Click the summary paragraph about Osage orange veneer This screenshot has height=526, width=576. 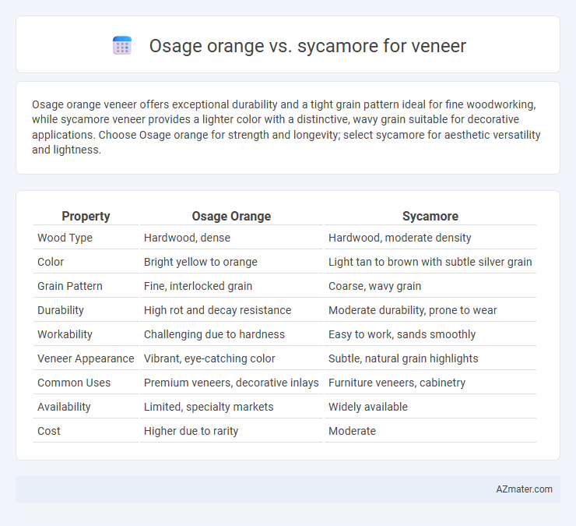click(286, 127)
